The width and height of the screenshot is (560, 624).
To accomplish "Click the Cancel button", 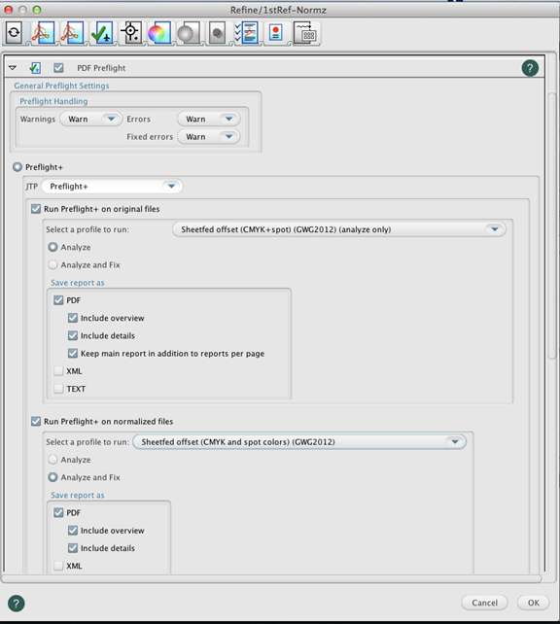I will (x=484, y=603).
